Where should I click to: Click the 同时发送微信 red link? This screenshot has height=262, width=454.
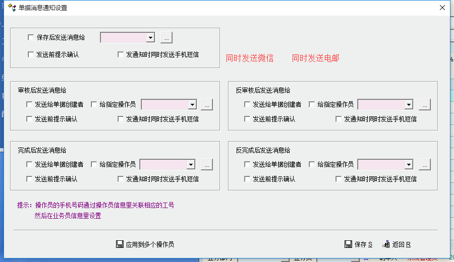coord(250,58)
